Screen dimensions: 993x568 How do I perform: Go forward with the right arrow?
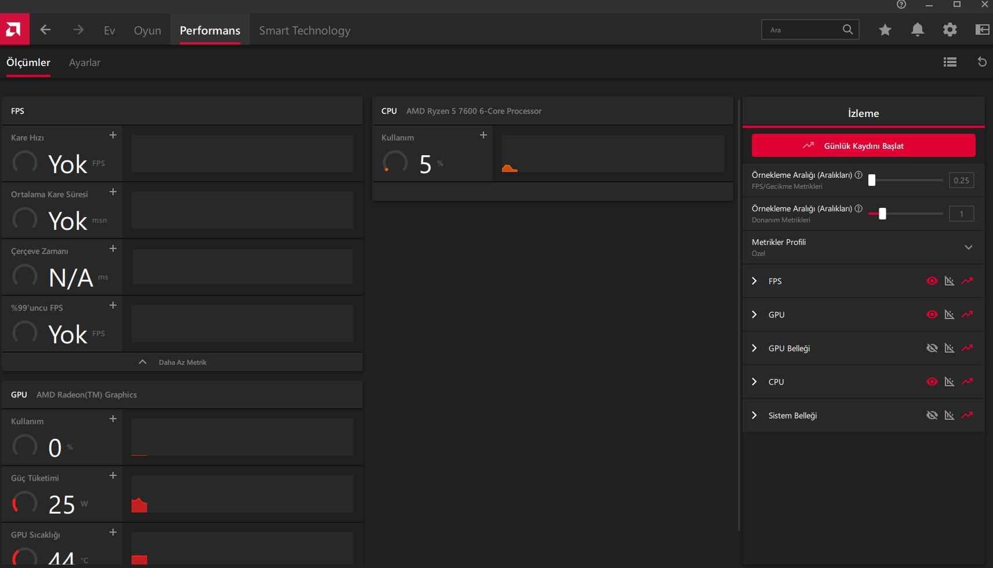(79, 30)
